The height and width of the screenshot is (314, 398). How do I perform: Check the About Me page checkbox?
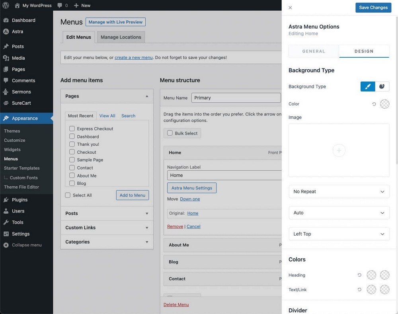(72, 176)
